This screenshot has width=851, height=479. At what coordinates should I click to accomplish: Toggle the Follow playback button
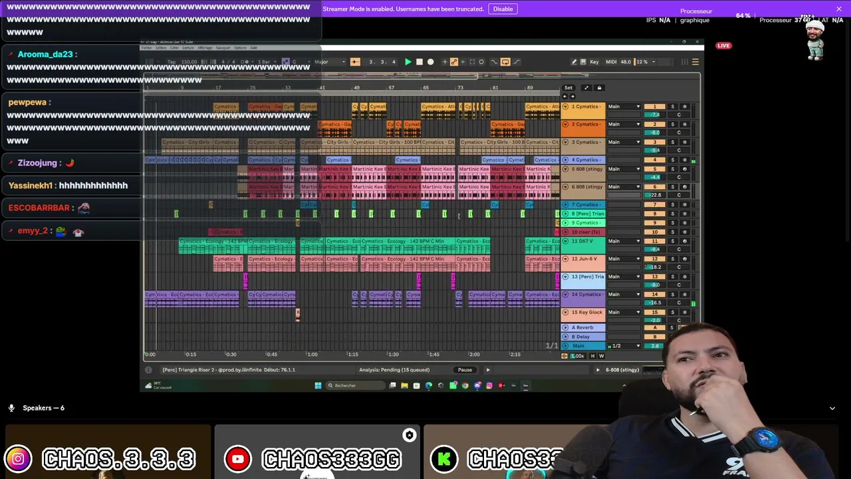355,62
